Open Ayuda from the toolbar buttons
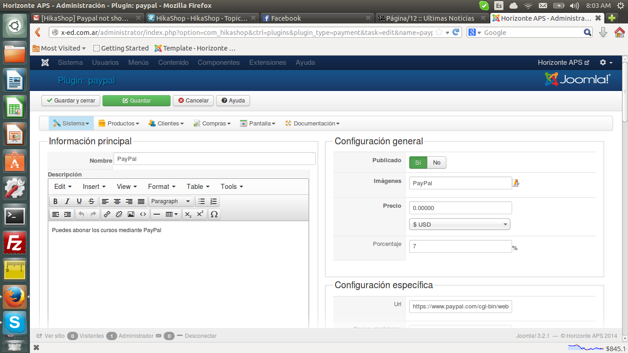This screenshot has height=353, width=628. point(233,101)
